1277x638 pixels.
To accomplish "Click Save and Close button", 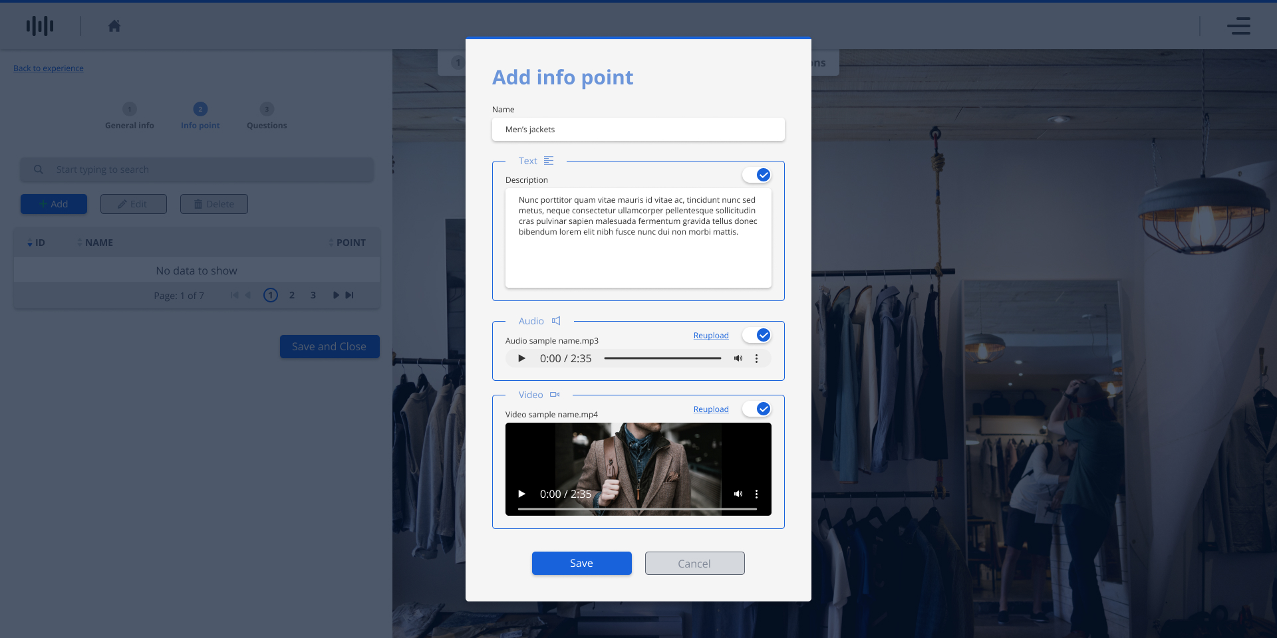I will point(330,346).
